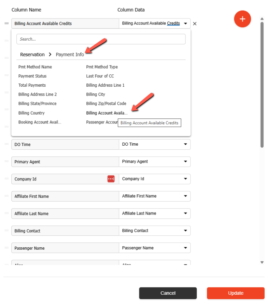267x307 pixels.
Task: Collapse the Billing Account Available Credits dropdown
Action: (x=185, y=24)
